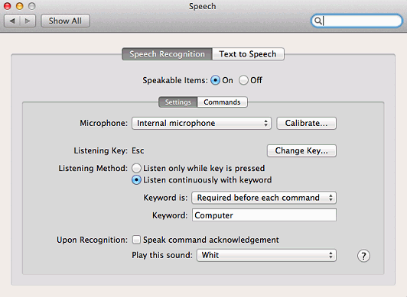Image resolution: width=407 pixels, height=297 pixels.
Task: Click the Esc listening key value
Action: (x=138, y=150)
